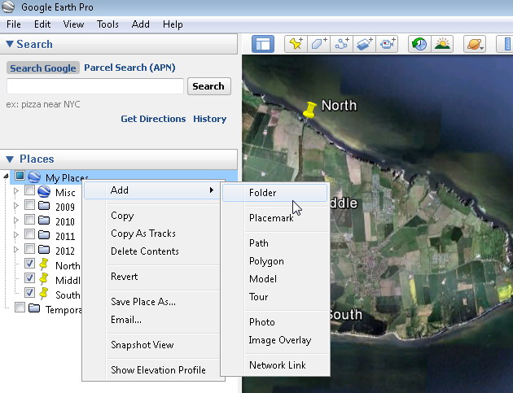Screen dimensions: 513x393
Task: Expand the 2010 folder node
Action: [15, 220]
